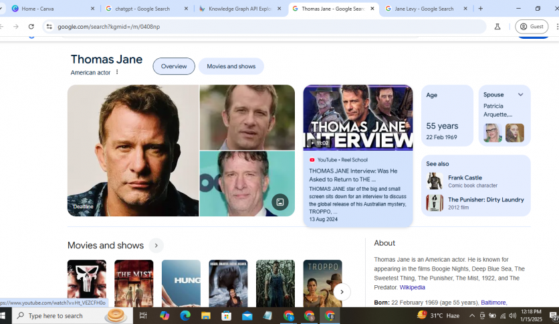Open the large Thomas Jane Deadline portrait
The width and height of the screenshot is (559, 324).
[x=133, y=151]
